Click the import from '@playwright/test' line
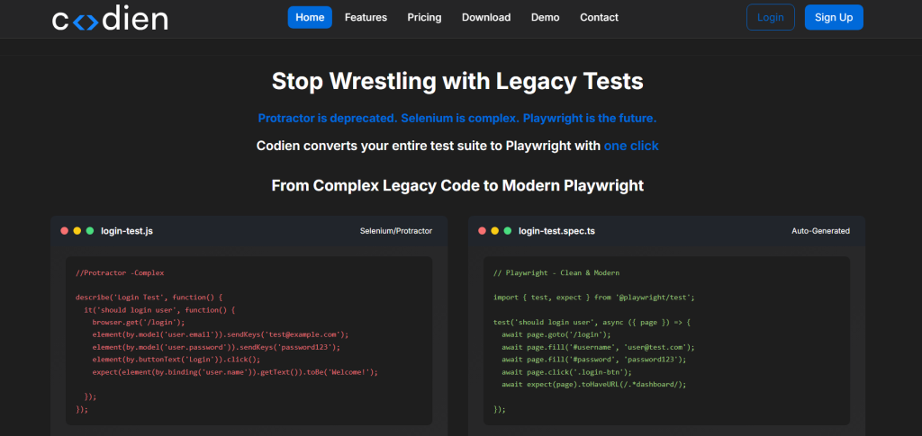Image resolution: width=922 pixels, height=436 pixels. coord(594,298)
